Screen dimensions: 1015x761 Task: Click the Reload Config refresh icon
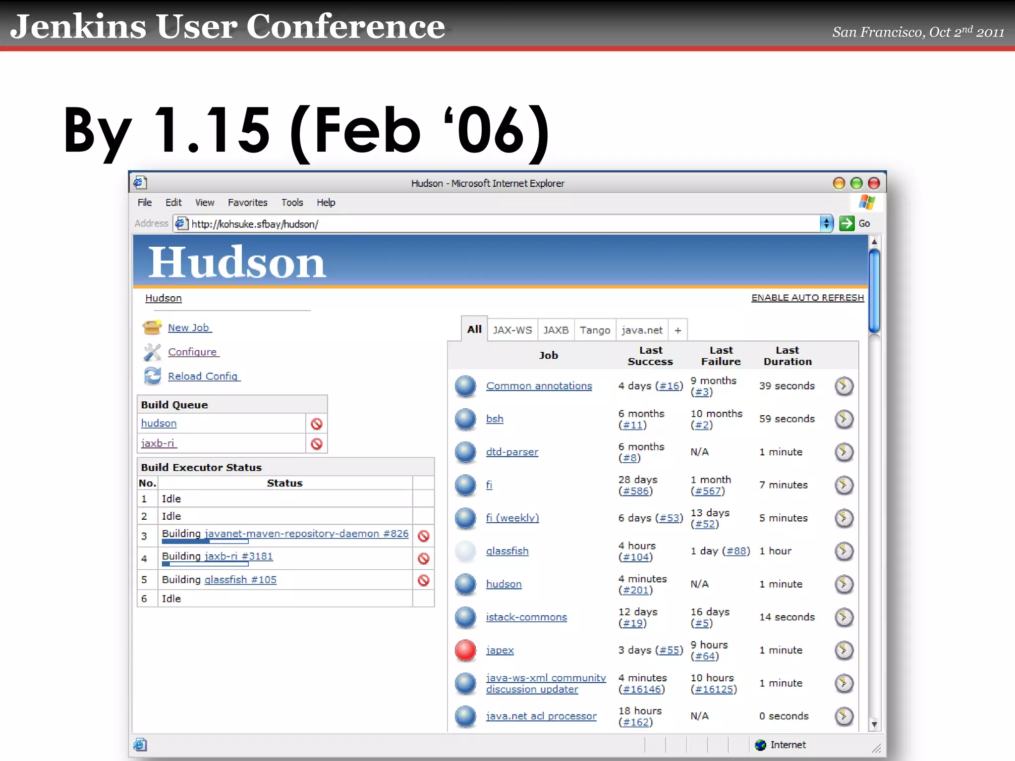click(x=152, y=376)
